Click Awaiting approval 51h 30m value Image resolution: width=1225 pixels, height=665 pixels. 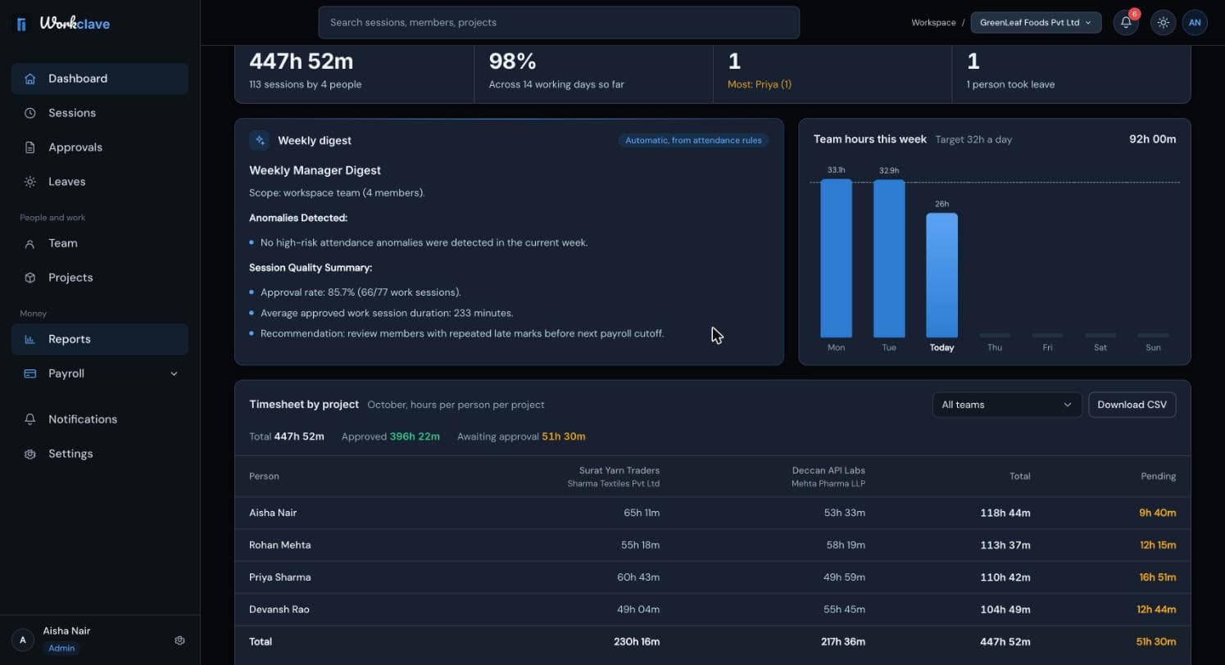point(563,437)
